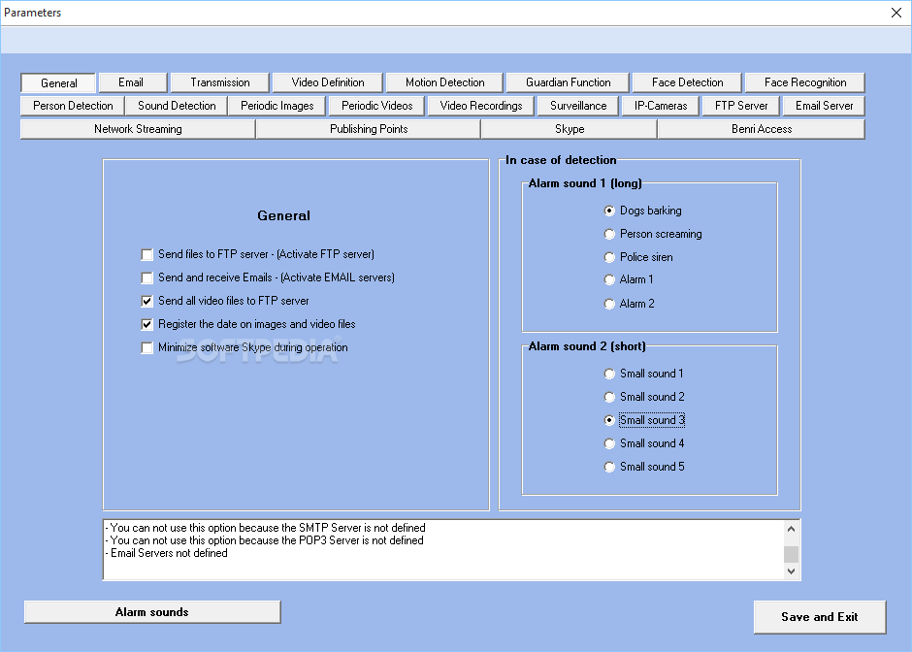Open the General tab

(x=58, y=83)
